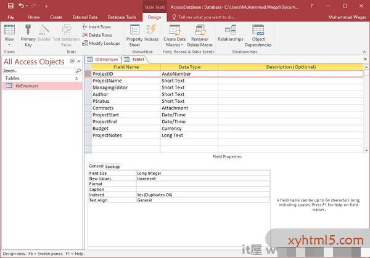Show Object Dependencies

(x=258, y=36)
